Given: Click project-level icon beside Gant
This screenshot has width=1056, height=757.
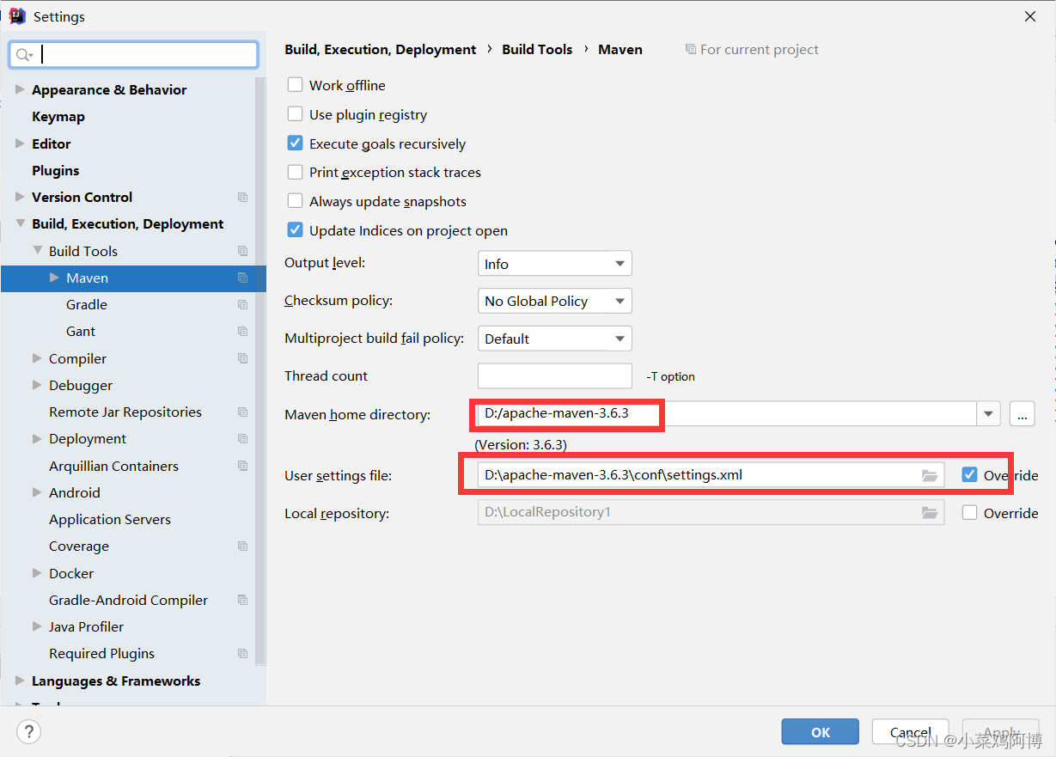Looking at the screenshot, I should pyautogui.click(x=243, y=332).
